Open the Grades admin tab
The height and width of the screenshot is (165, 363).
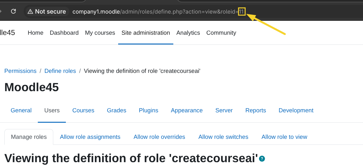(x=117, y=110)
